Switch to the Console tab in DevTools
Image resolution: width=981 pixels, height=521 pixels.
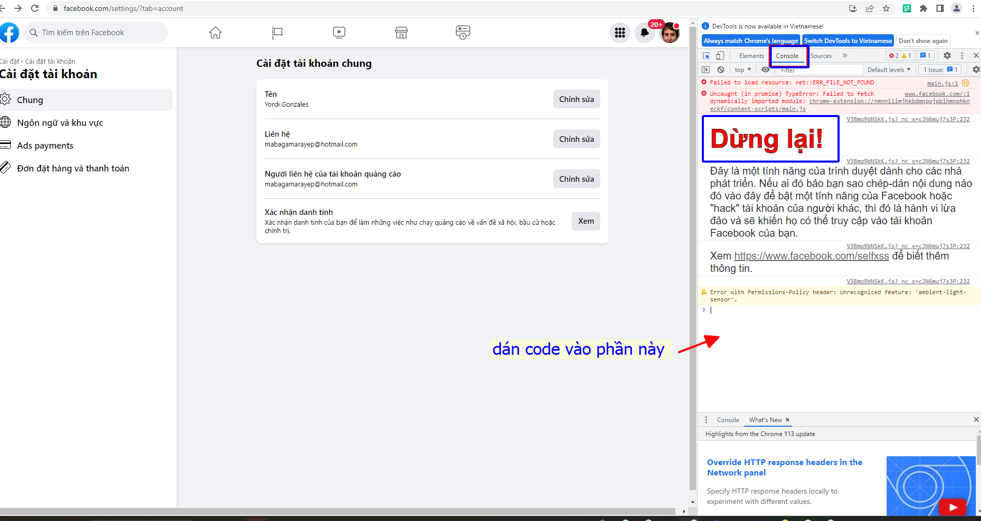coord(787,55)
